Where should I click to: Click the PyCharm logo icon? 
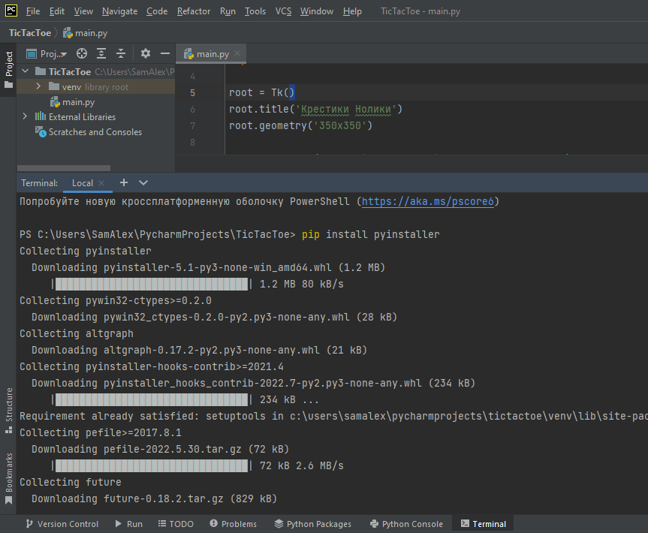tap(11, 11)
